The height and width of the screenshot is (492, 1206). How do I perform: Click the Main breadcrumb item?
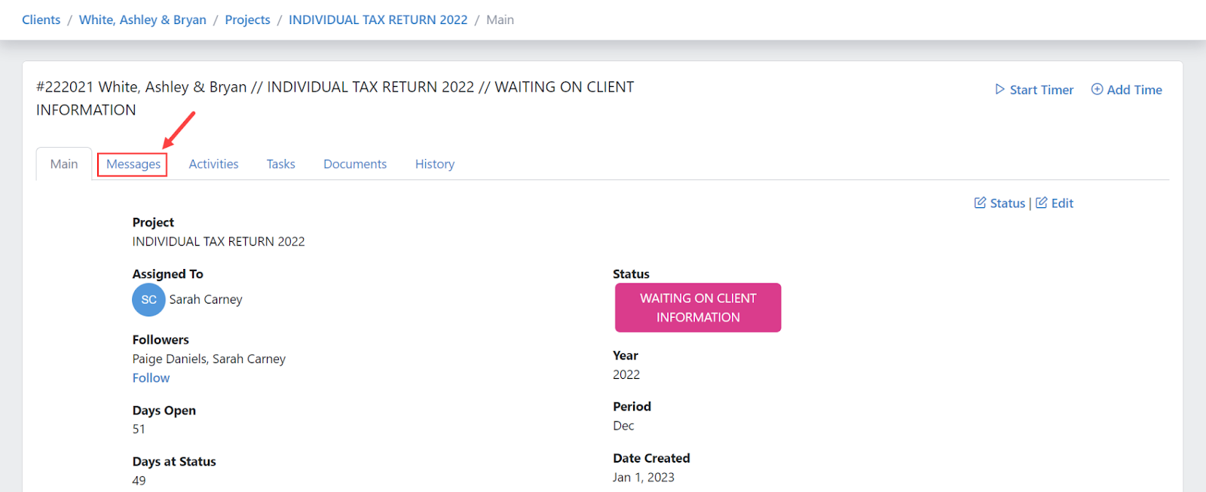500,19
